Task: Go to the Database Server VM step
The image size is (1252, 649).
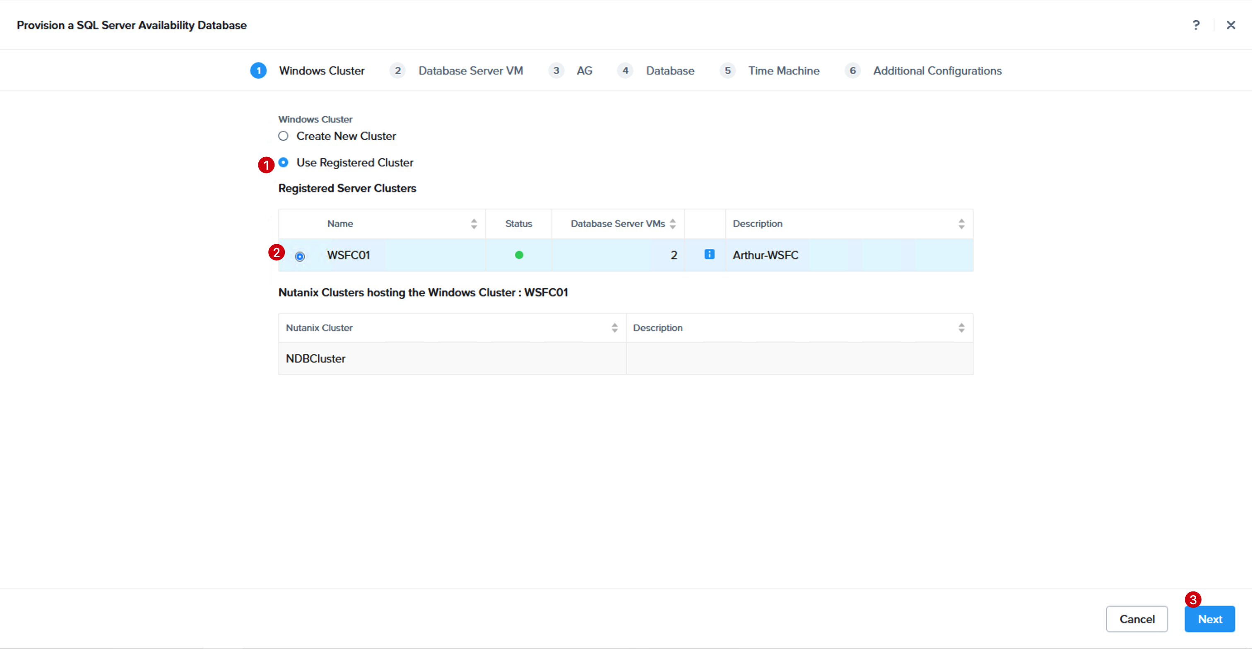Action: tap(470, 70)
